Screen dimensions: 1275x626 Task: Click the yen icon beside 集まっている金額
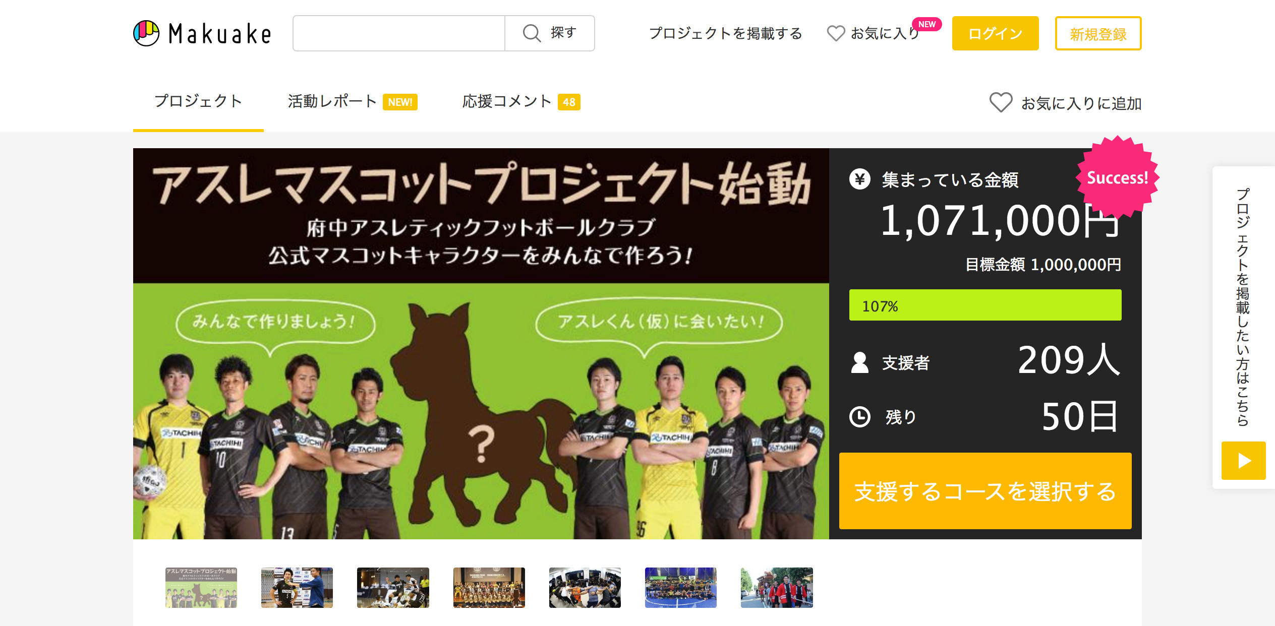[860, 179]
